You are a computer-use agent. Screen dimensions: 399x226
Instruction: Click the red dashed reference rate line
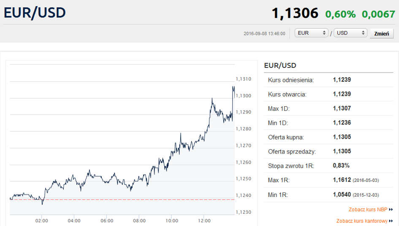pyautogui.click(x=122, y=199)
